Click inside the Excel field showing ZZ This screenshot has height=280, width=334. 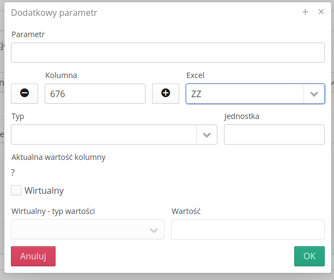pos(244,94)
